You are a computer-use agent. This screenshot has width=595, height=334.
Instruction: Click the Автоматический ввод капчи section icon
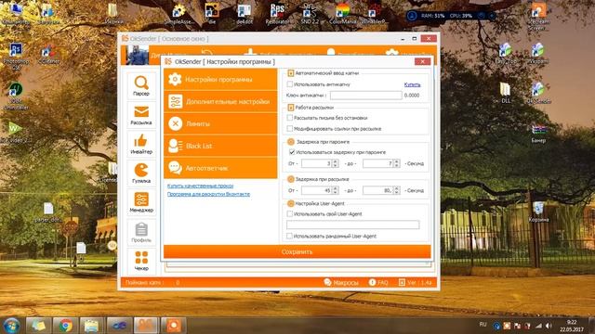pyautogui.click(x=291, y=73)
